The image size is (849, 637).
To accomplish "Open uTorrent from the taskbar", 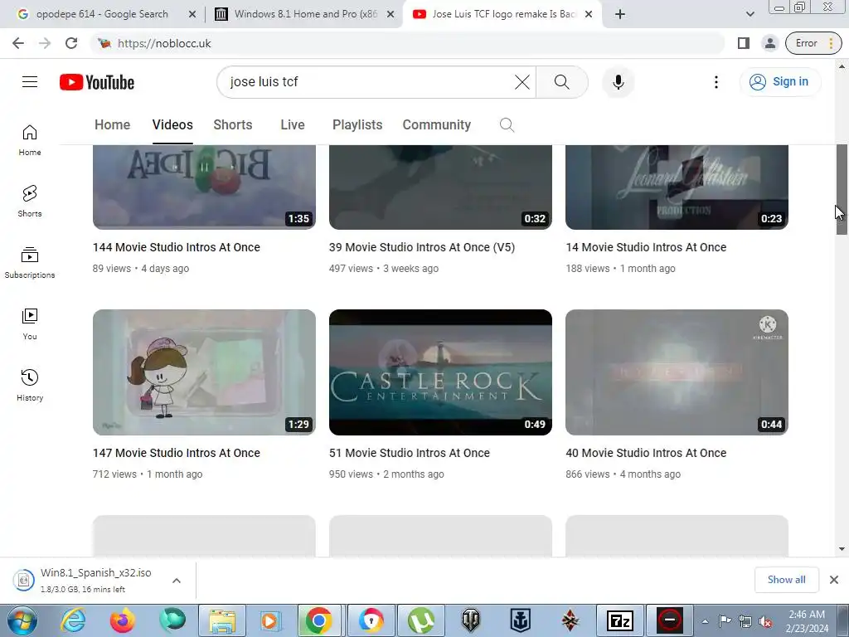I will pyautogui.click(x=421, y=620).
